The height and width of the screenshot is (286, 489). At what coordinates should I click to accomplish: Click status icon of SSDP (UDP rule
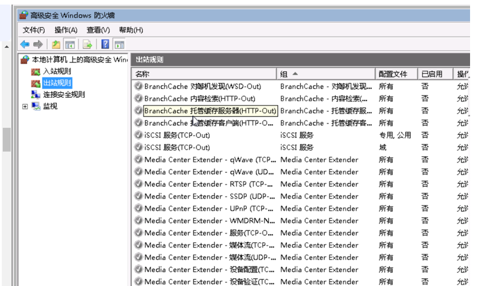tap(138, 196)
